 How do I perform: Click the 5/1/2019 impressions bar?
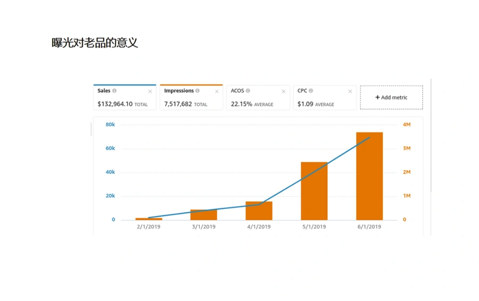click(x=314, y=191)
